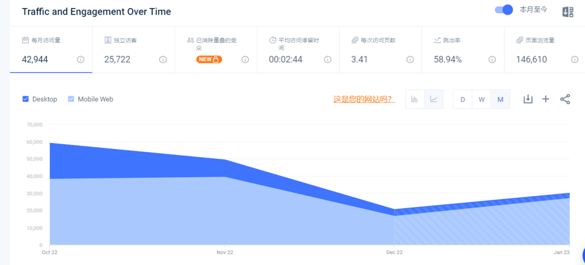This screenshot has height=265, width=585.
Task: Open the compare/export icon at top right
Action: pos(568,12)
